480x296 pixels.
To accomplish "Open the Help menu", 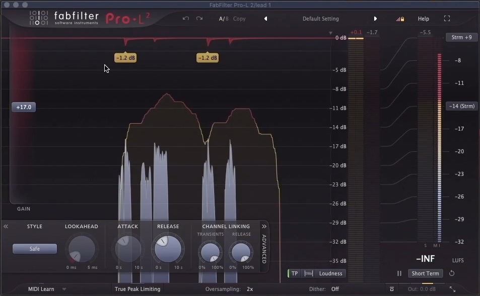I will (x=424, y=19).
